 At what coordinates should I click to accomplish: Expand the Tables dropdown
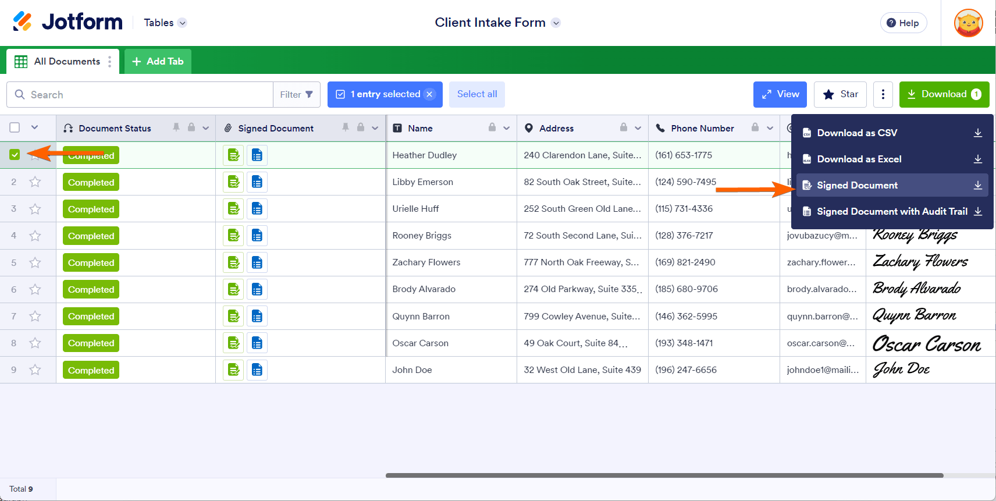click(x=182, y=23)
